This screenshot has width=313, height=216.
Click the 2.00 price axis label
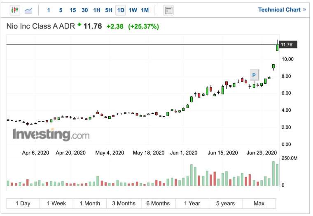coord(286,127)
